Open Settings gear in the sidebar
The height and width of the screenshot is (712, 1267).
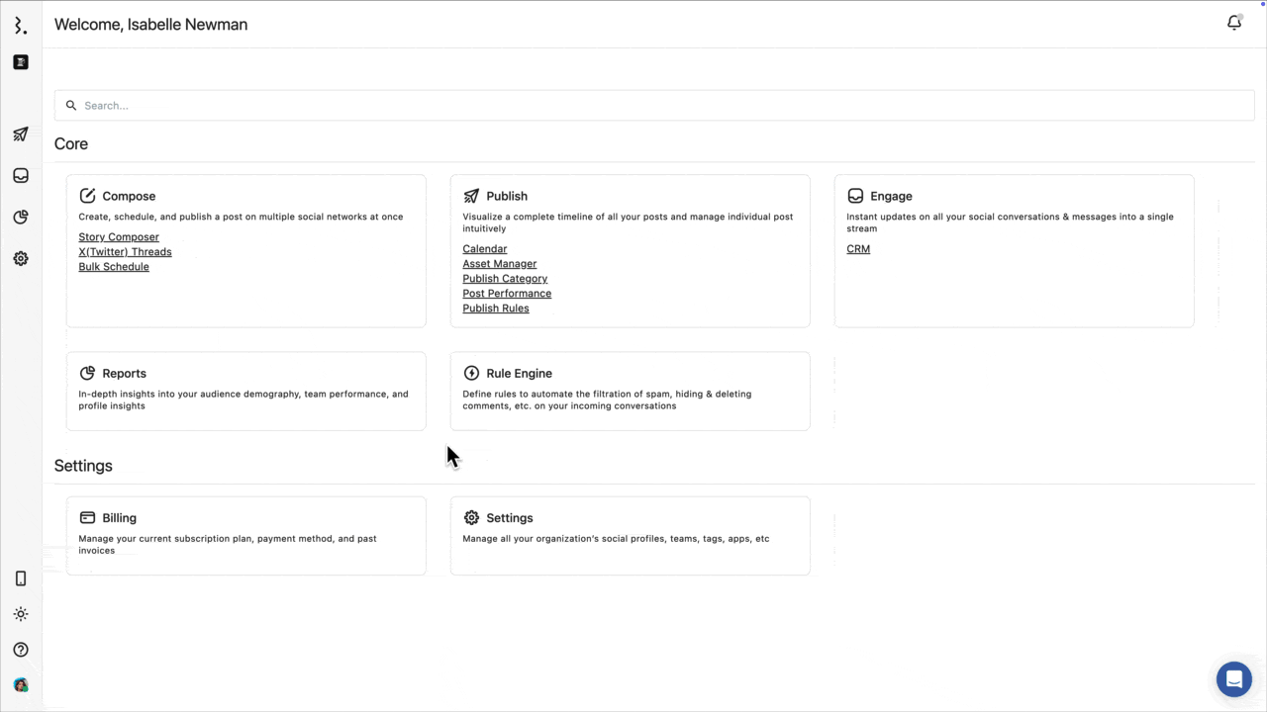coord(21,259)
